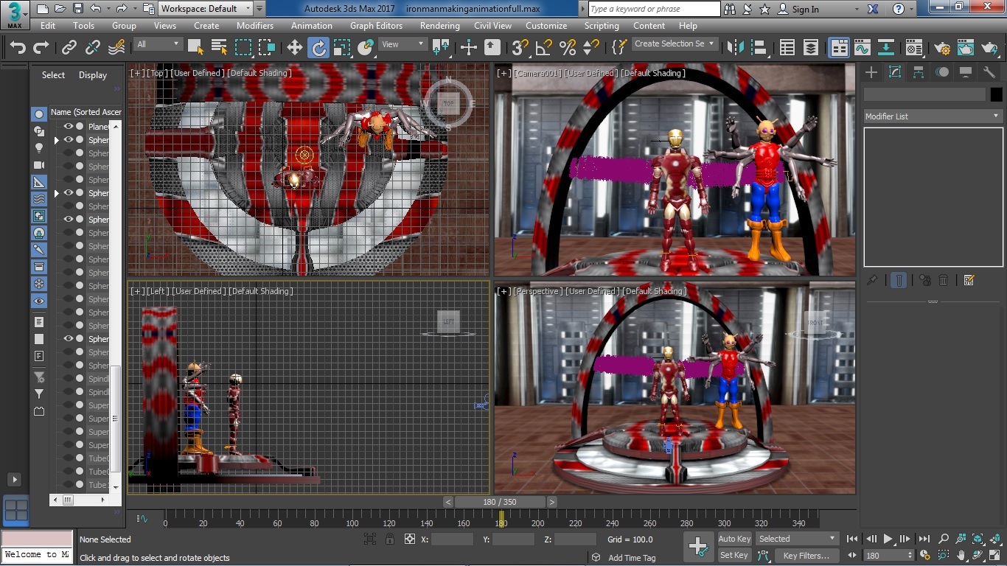The image size is (1007, 566).
Task: Click Sign In link
Action: tap(805, 10)
